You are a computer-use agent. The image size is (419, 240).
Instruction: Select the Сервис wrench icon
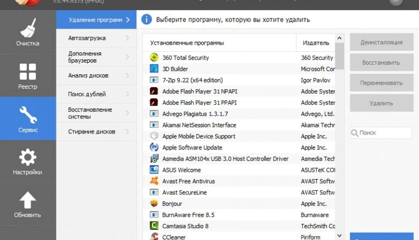(x=27, y=114)
